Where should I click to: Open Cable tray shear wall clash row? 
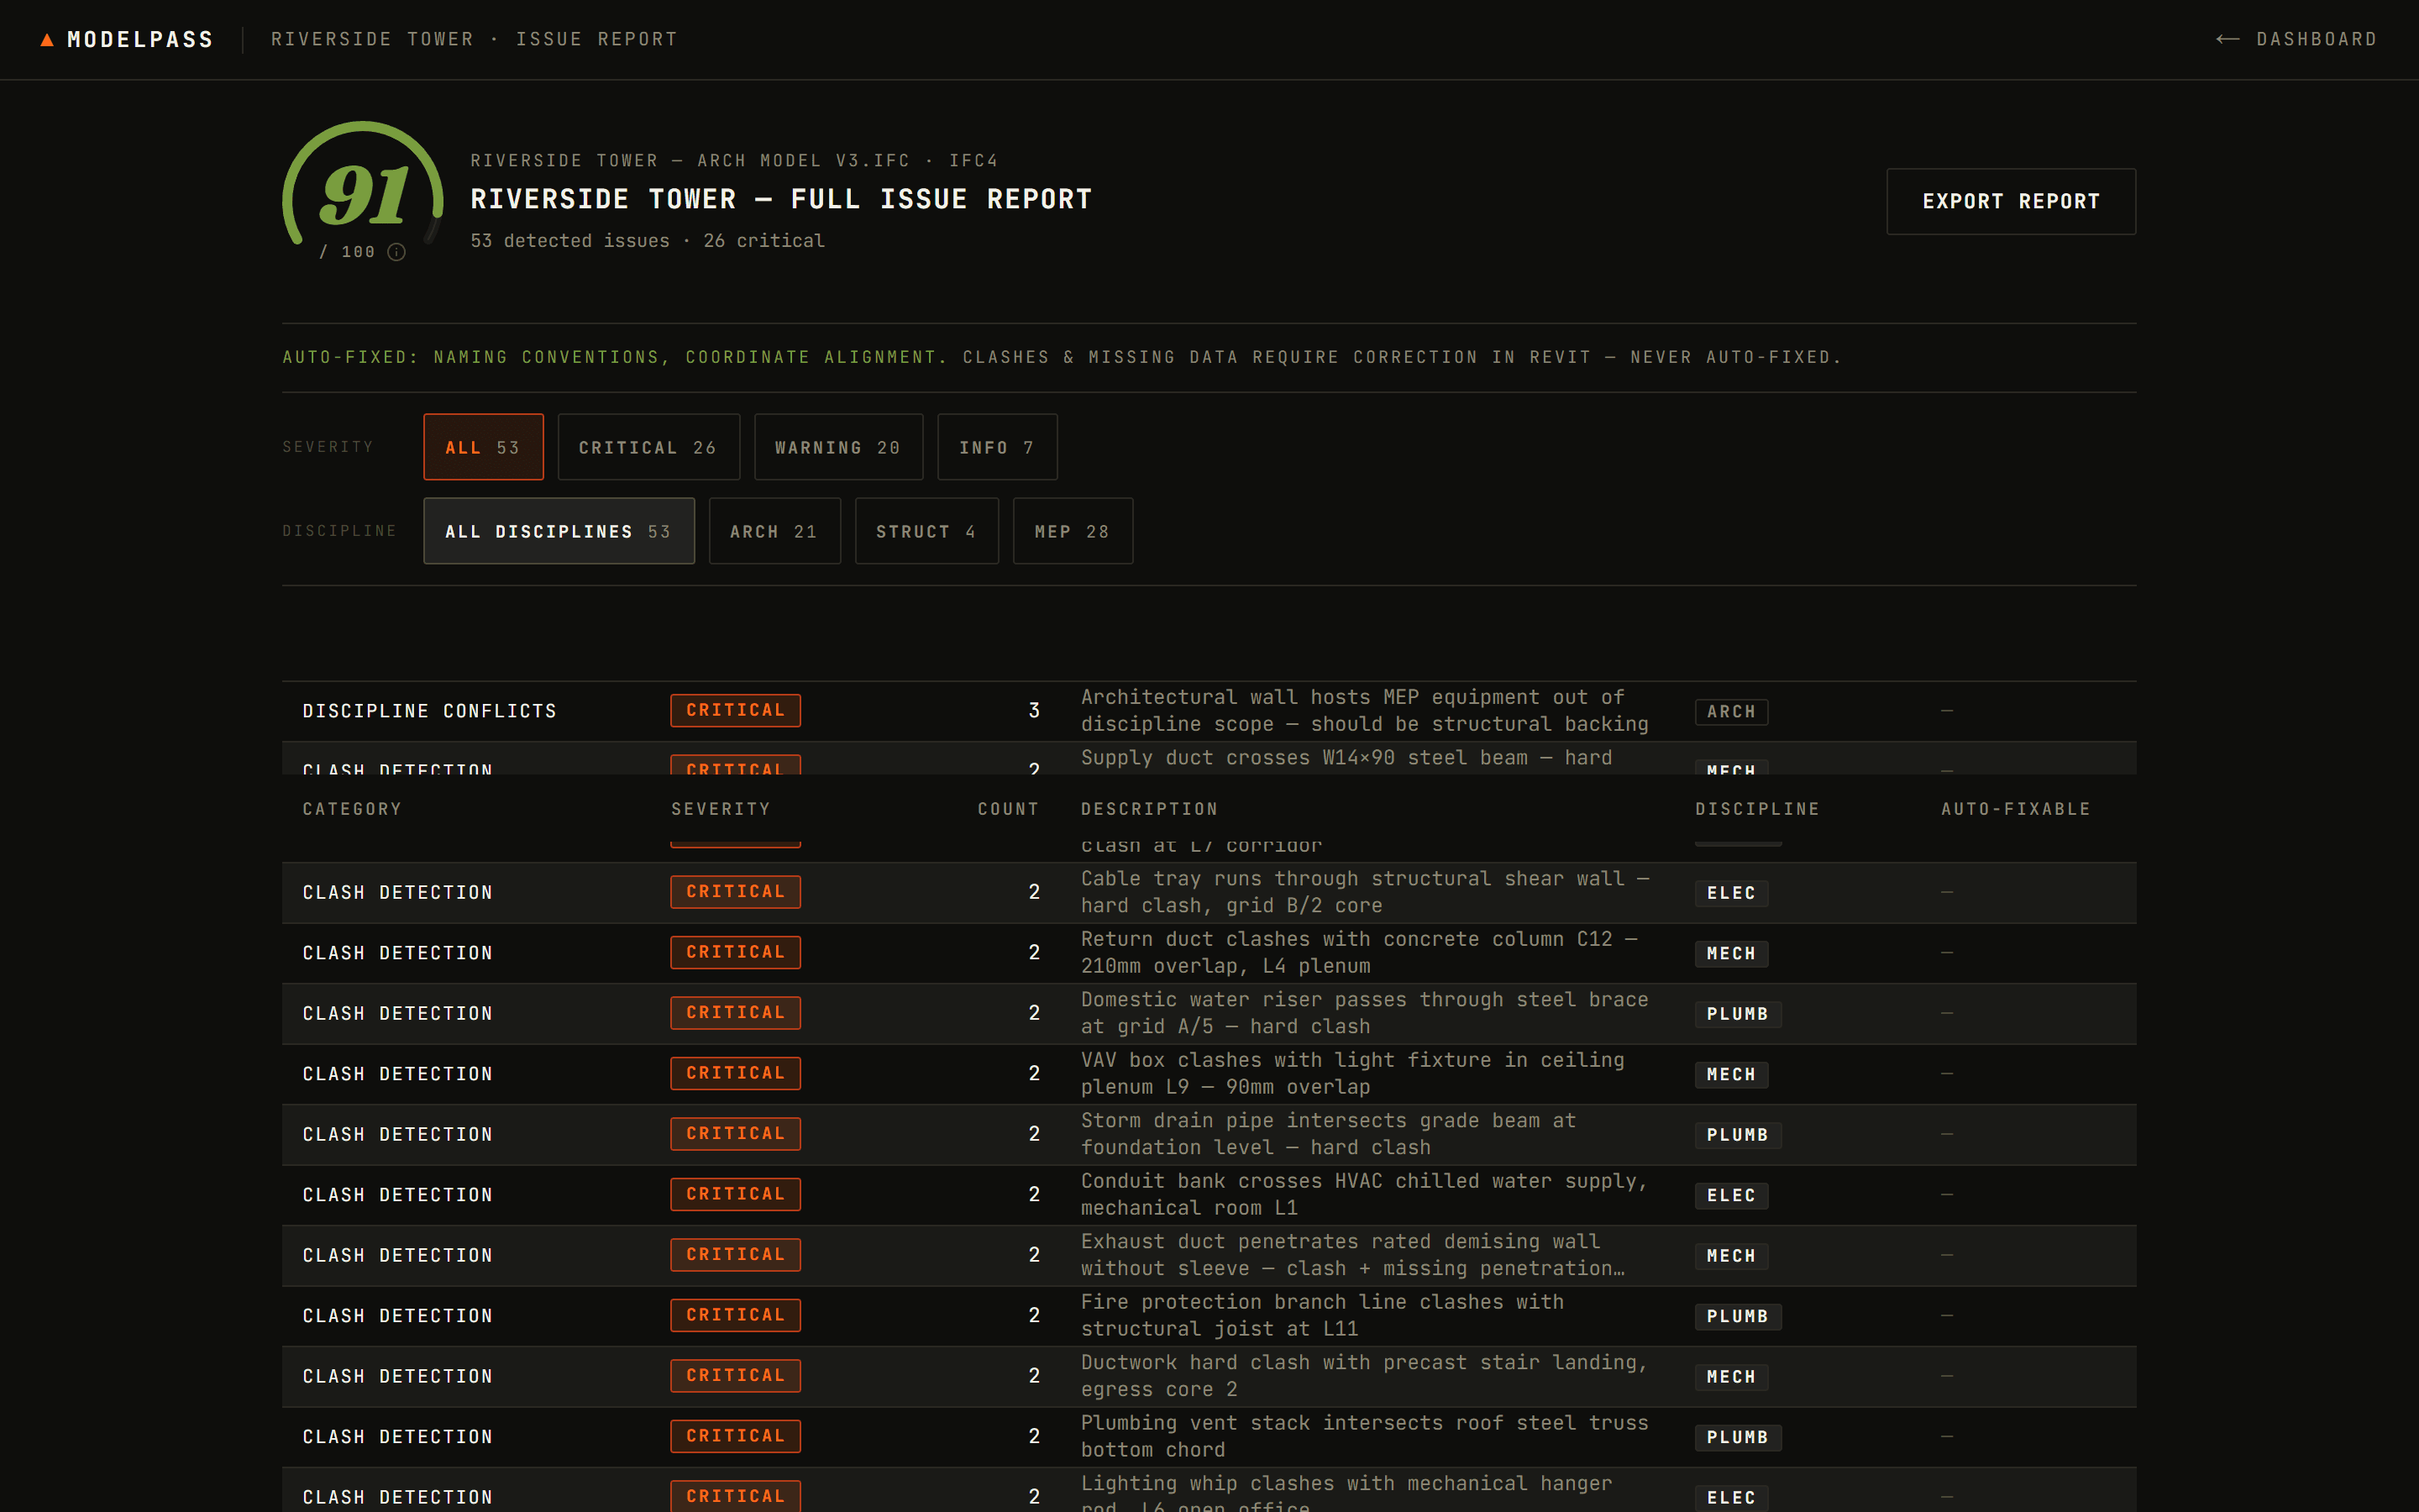[x=1209, y=892]
